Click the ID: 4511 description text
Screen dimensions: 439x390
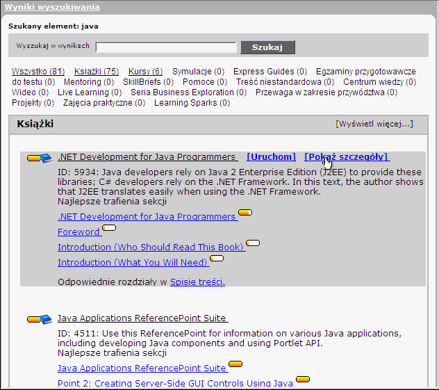(230, 338)
